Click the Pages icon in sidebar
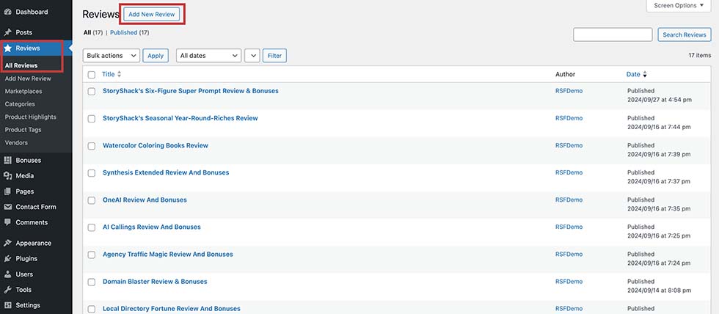This screenshot has width=719, height=314. coord(7,191)
